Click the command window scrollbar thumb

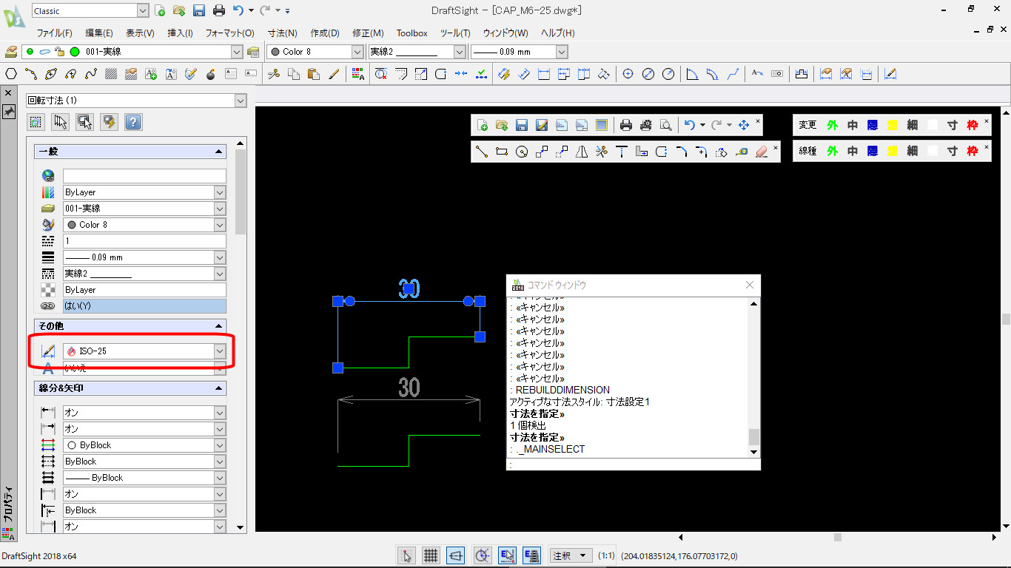point(754,437)
